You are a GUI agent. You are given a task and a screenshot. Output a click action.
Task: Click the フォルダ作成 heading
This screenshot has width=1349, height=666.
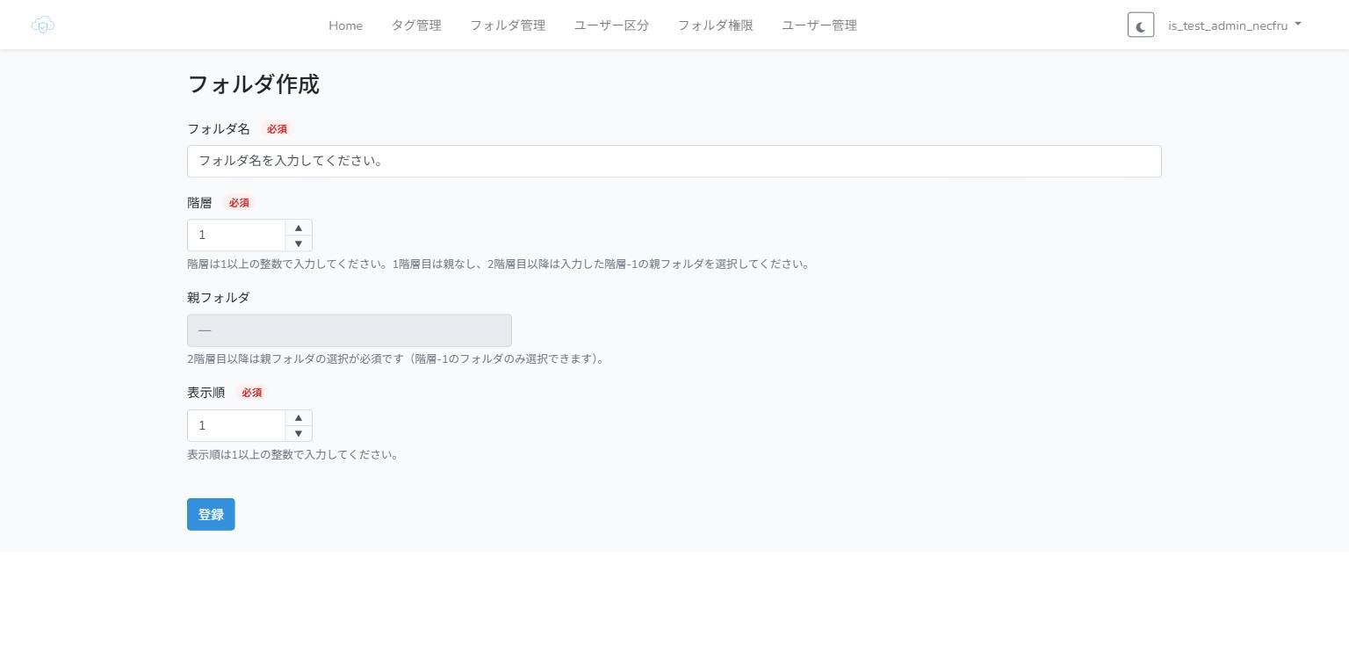(x=253, y=84)
